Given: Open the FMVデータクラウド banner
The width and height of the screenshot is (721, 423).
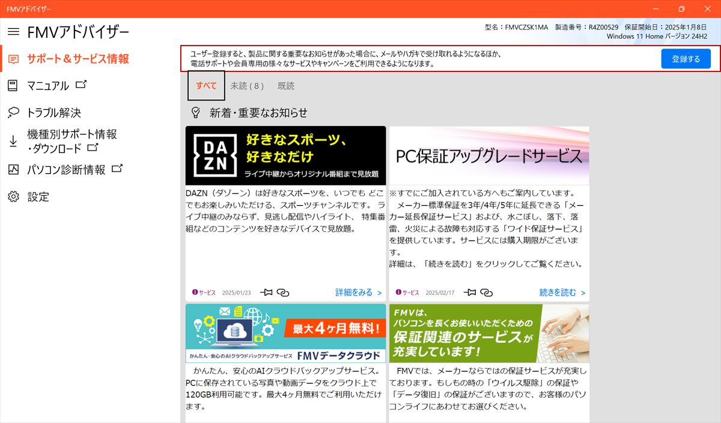Looking at the screenshot, I should pyautogui.click(x=285, y=333).
